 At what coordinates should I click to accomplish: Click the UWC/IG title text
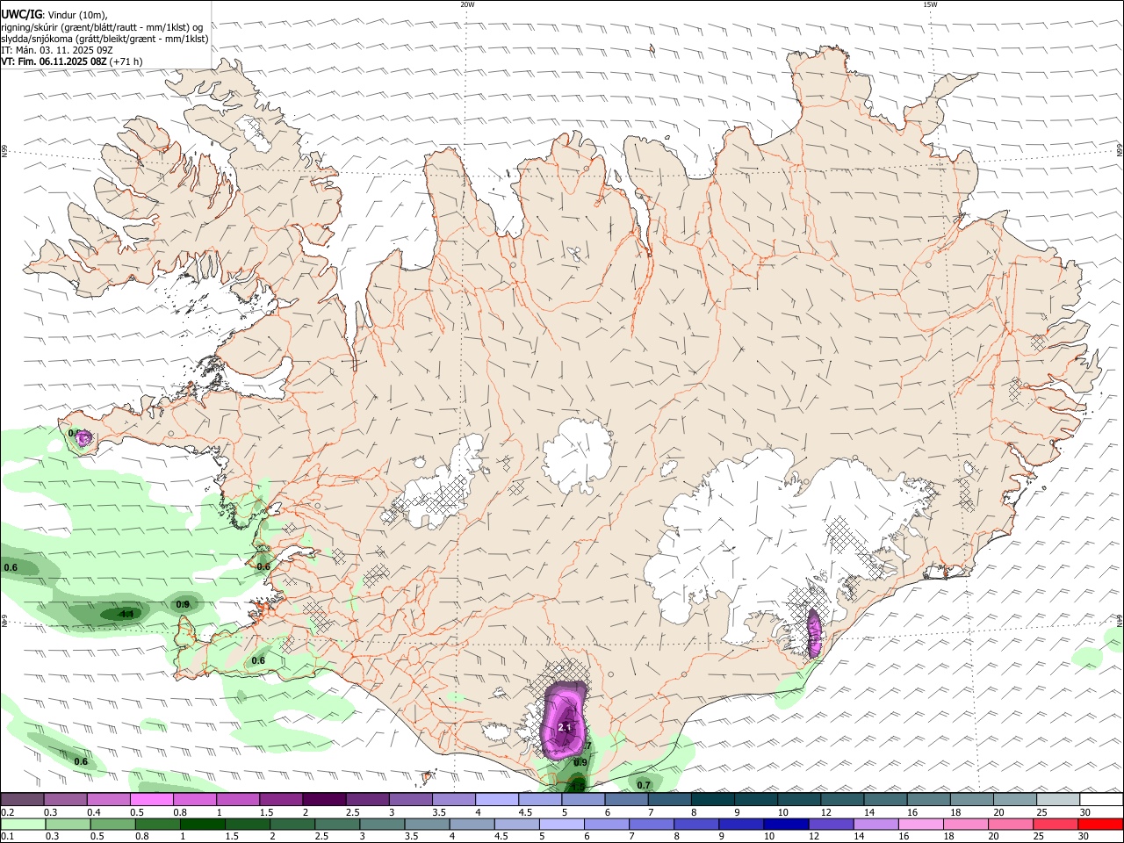coord(21,15)
